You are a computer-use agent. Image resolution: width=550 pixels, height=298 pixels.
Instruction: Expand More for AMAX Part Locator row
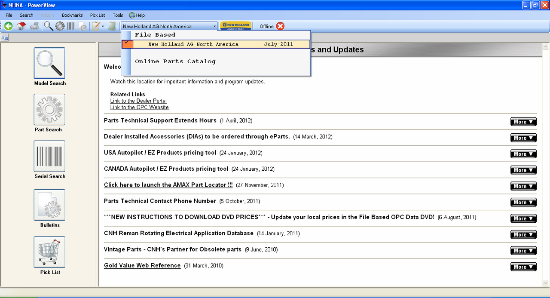point(523,186)
